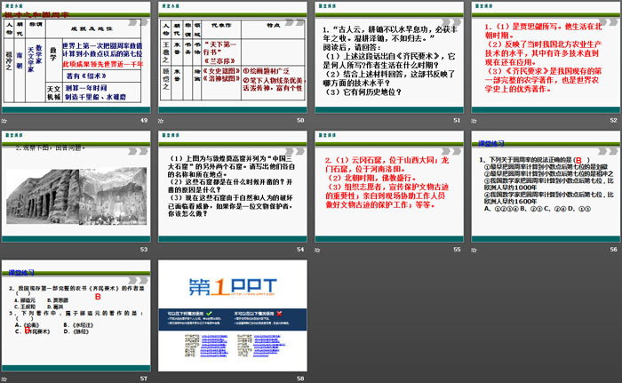Click the animation star icon under slide 56
The width and height of the screenshot is (622, 383).
click(x=472, y=248)
